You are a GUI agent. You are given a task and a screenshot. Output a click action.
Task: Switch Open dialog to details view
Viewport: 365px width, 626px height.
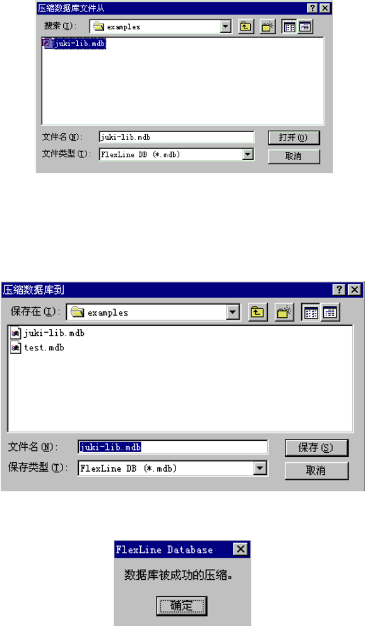[305, 27]
